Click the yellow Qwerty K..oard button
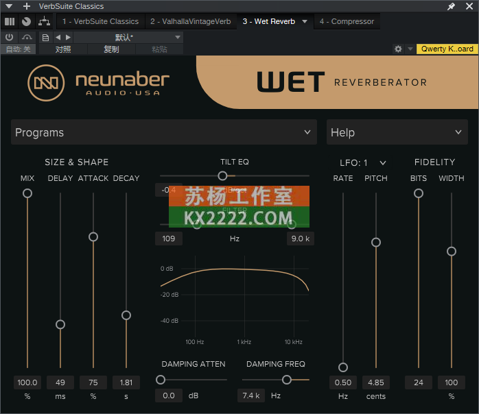The width and height of the screenshot is (479, 414). 447,49
